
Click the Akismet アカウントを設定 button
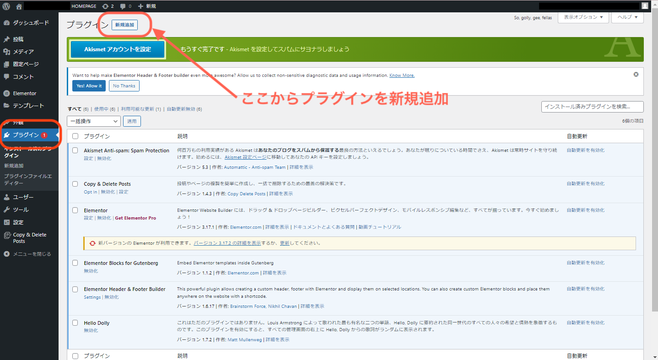(117, 49)
